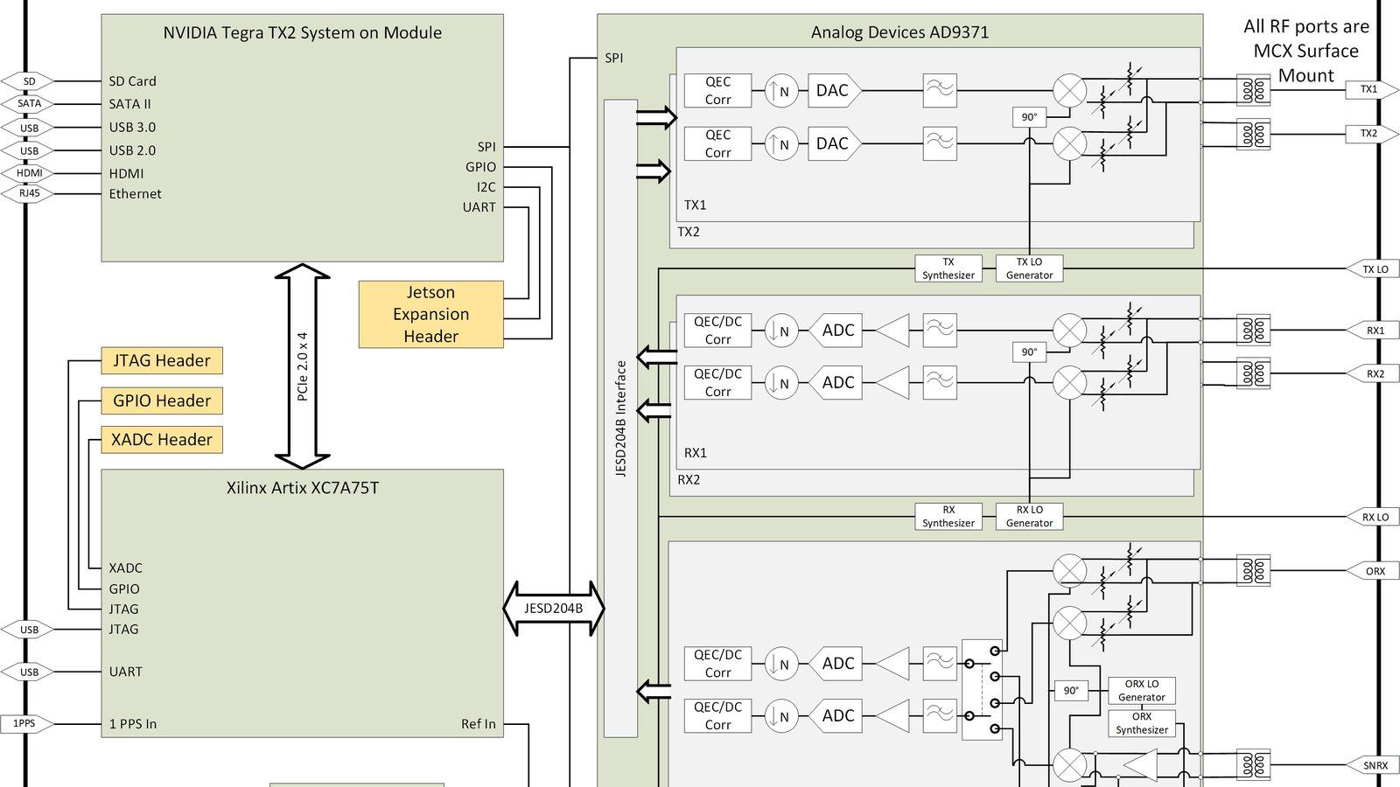
Task: Select the JESD204B double-headed arrow
Action: pyautogui.click(x=553, y=608)
